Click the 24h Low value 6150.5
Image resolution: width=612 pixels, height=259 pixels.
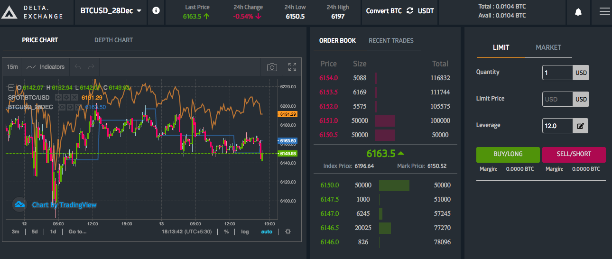[x=295, y=16]
